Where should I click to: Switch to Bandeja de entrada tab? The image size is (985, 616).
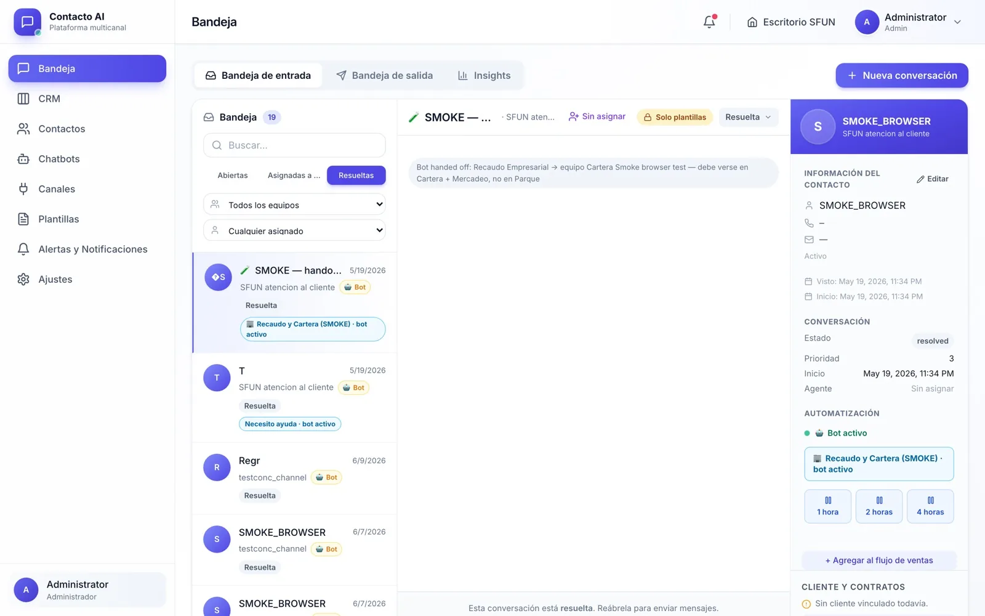point(258,75)
